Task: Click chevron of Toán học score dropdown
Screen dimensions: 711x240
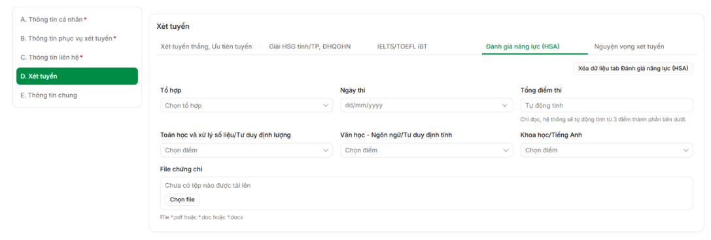Action: point(325,150)
